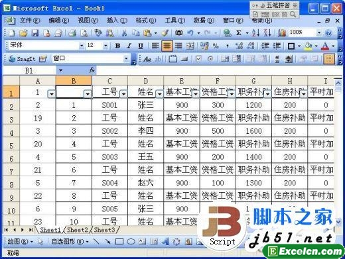Open the 格式 menu
The image size is (345, 259).
146,21
